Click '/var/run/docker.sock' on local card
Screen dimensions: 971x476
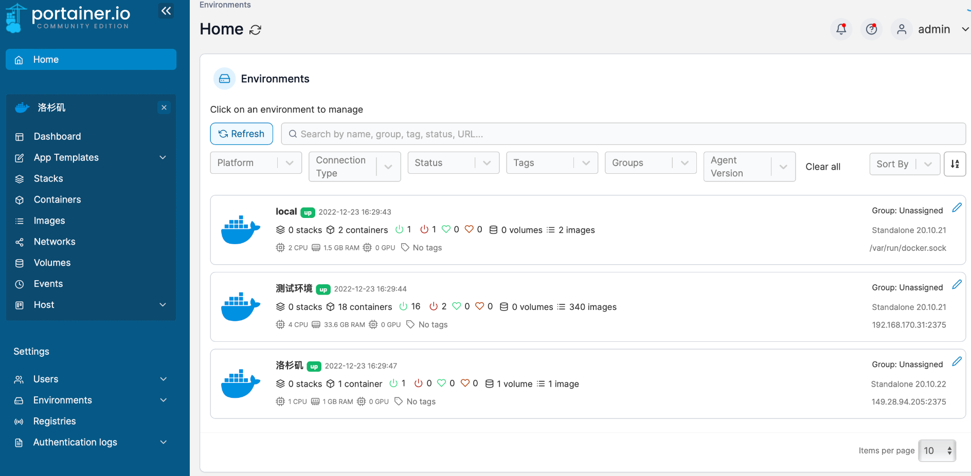pos(908,248)
